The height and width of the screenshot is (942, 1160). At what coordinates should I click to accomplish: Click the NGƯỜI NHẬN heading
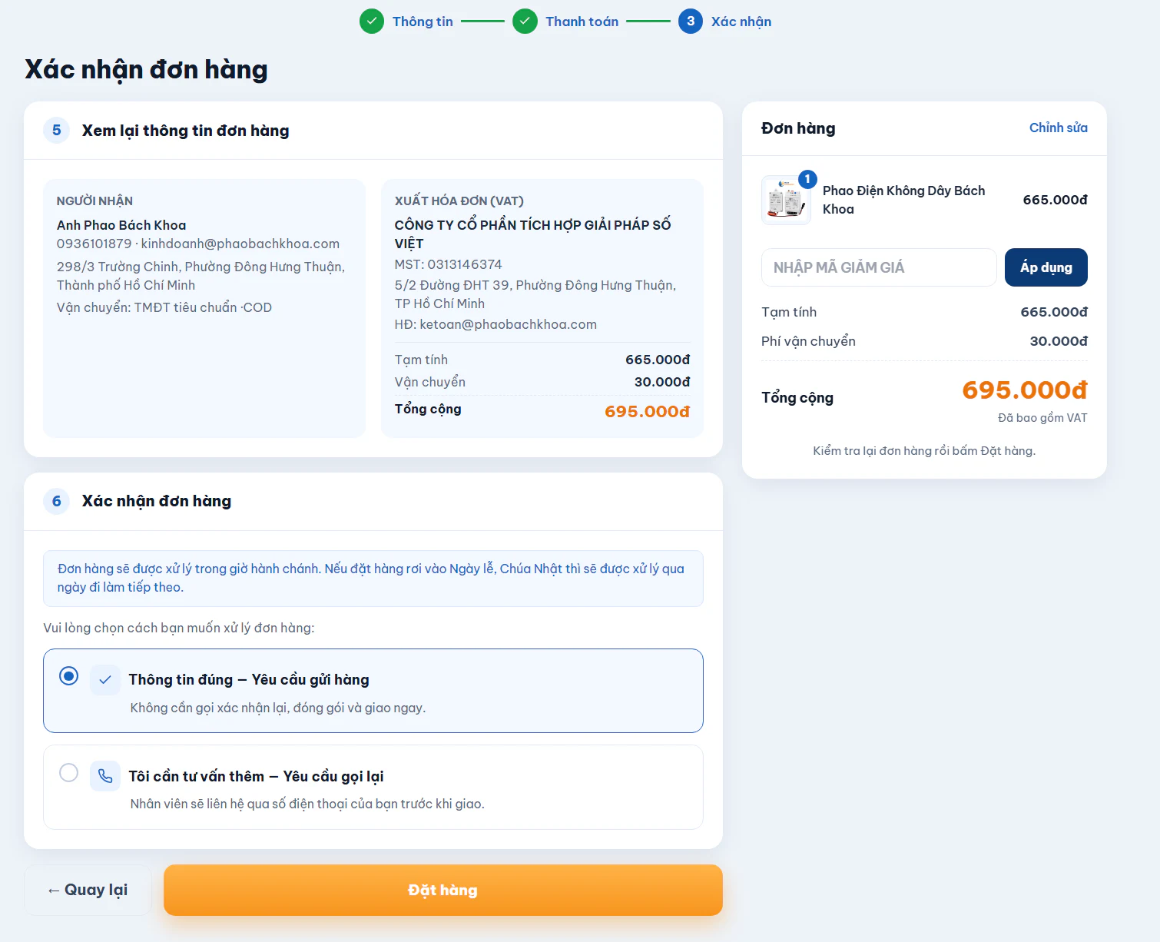pyautogui.click(x=94, y=201)
